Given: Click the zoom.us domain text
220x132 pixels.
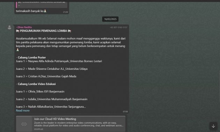Looking at the screenshot, I should (38, 129).
